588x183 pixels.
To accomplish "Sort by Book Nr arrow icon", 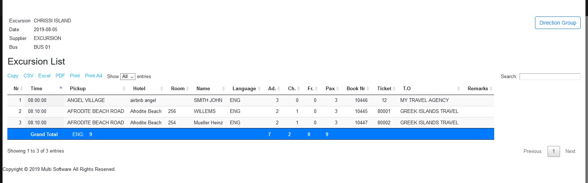I will (368, 88).
